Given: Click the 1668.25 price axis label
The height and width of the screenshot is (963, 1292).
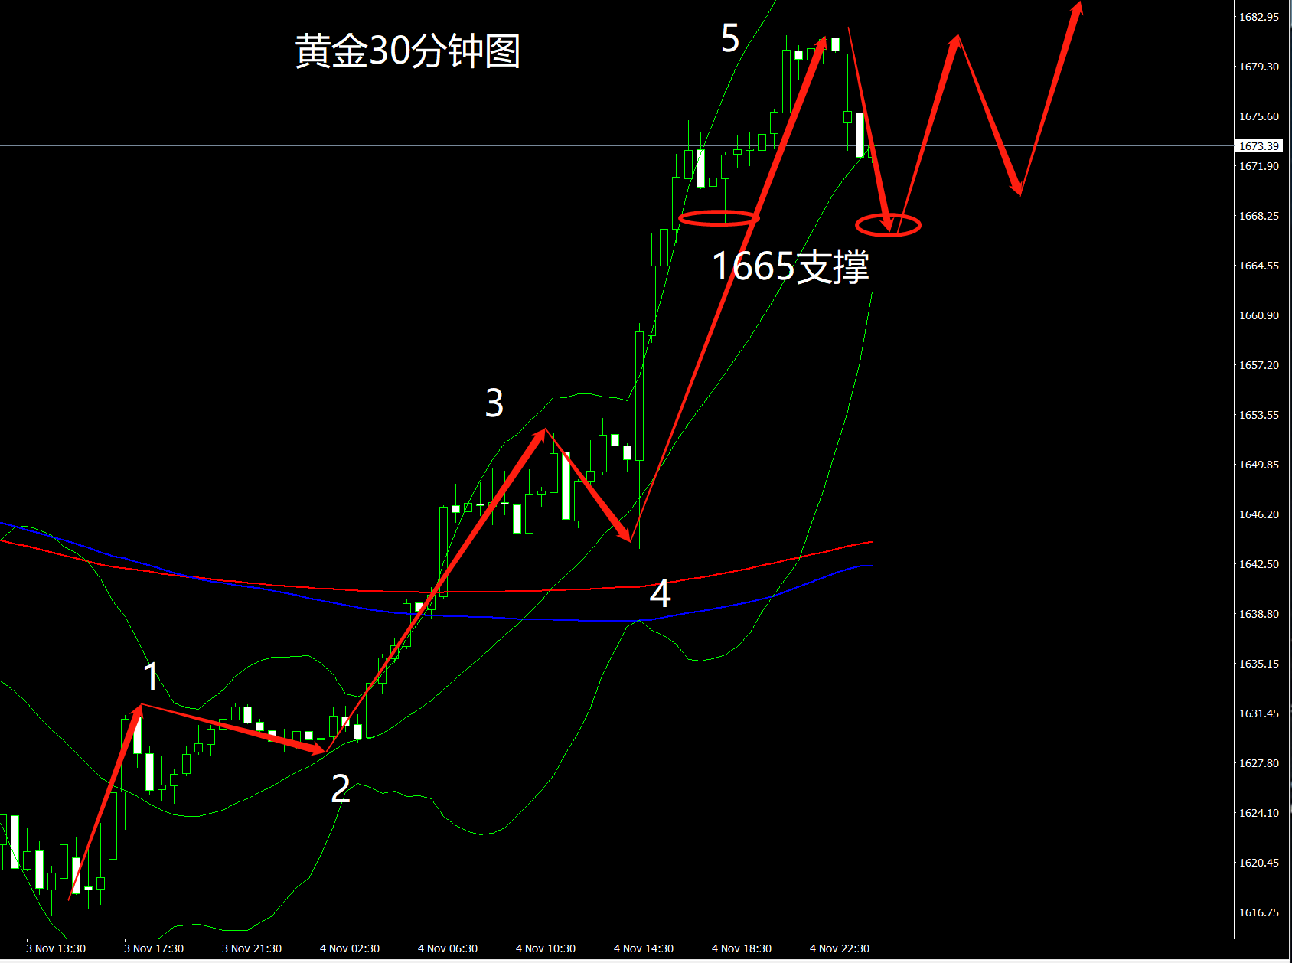Looking at the screenshot, I should coord(1259,216).
